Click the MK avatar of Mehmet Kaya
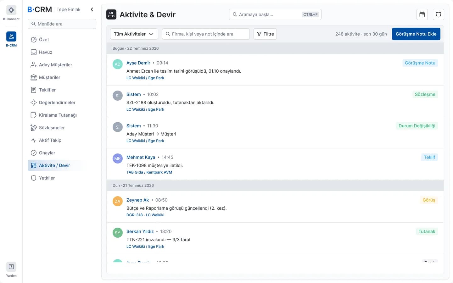 [118, 158]
